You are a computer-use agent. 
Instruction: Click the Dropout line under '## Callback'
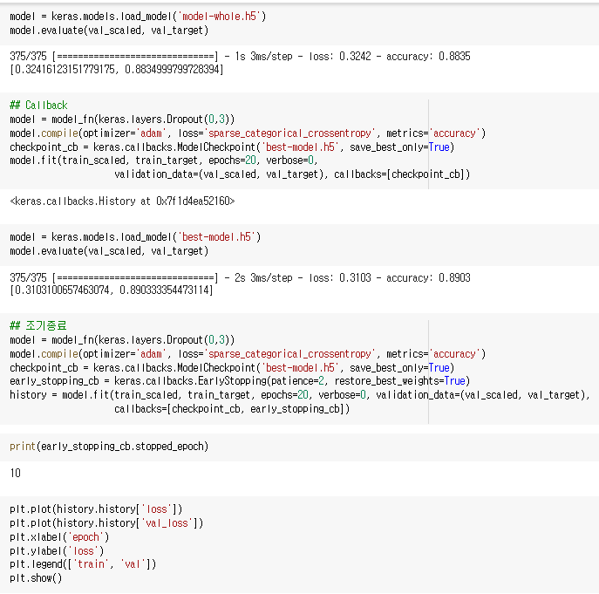pyautogui.click(x=122, y=119)
